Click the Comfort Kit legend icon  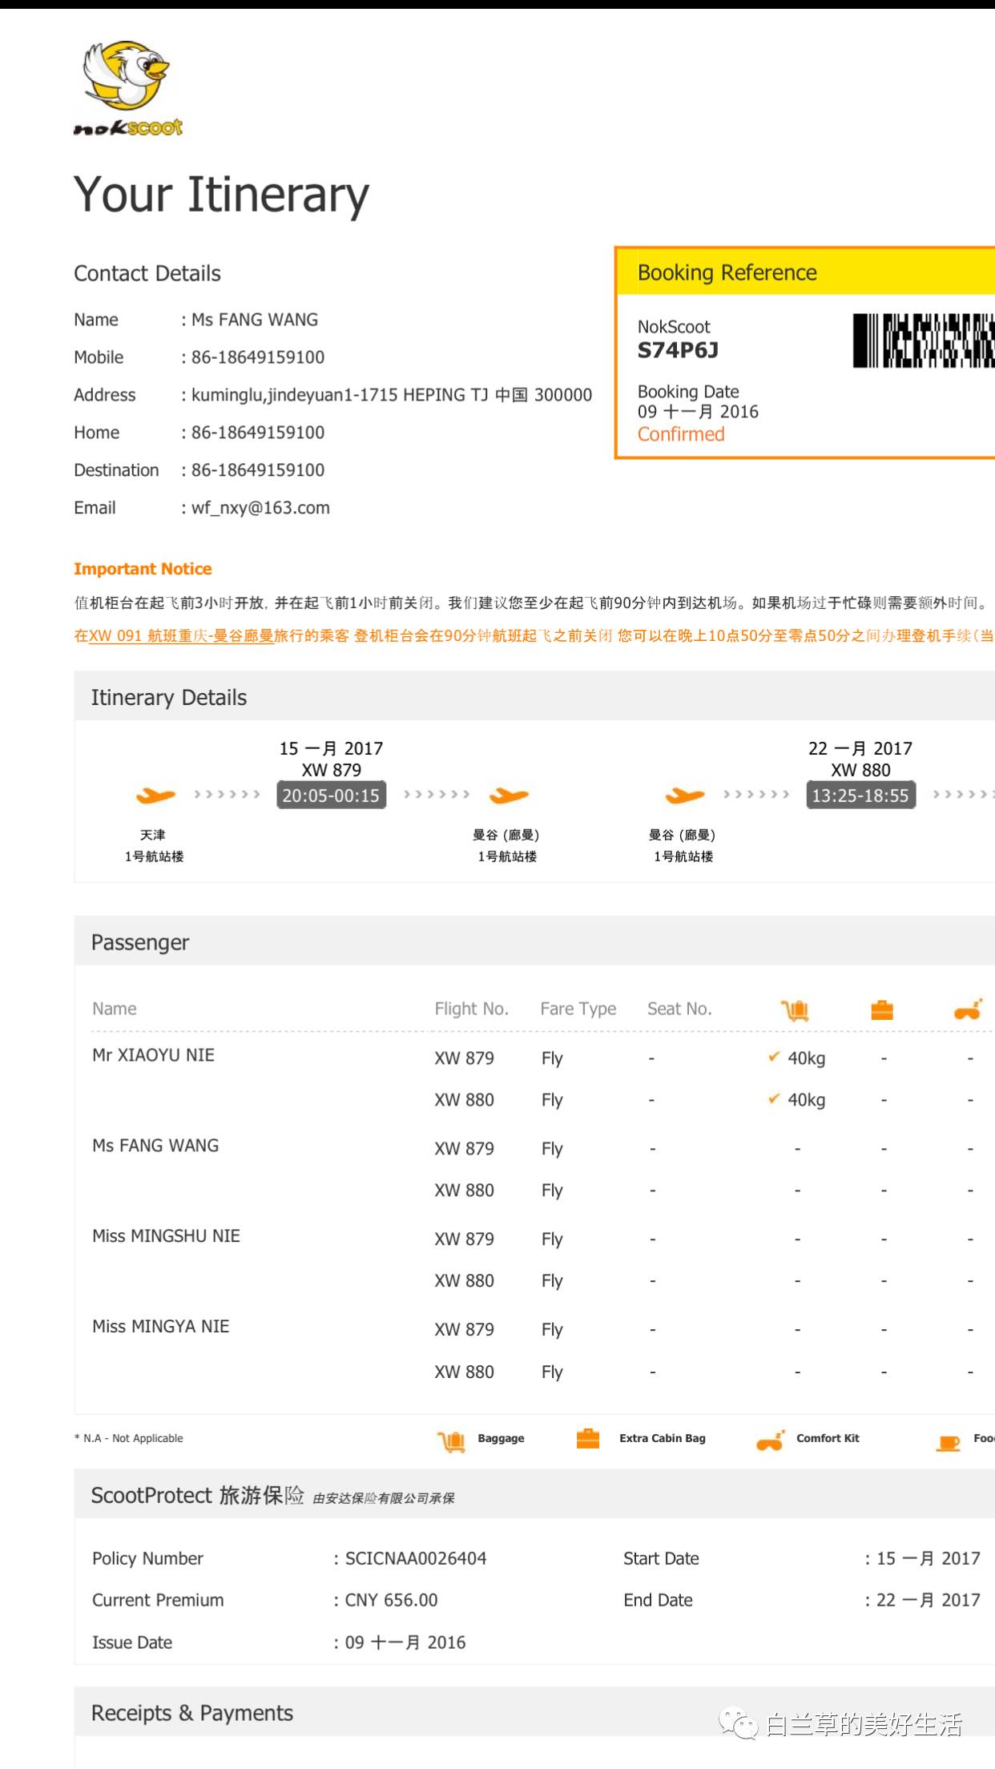[x=770, y=1441]
